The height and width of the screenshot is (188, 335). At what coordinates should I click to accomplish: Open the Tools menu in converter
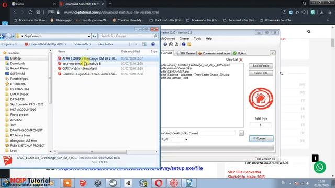[197, 38]
